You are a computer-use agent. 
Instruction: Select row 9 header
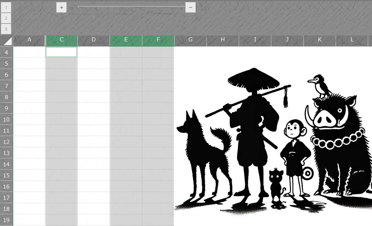tap(7, 108)
